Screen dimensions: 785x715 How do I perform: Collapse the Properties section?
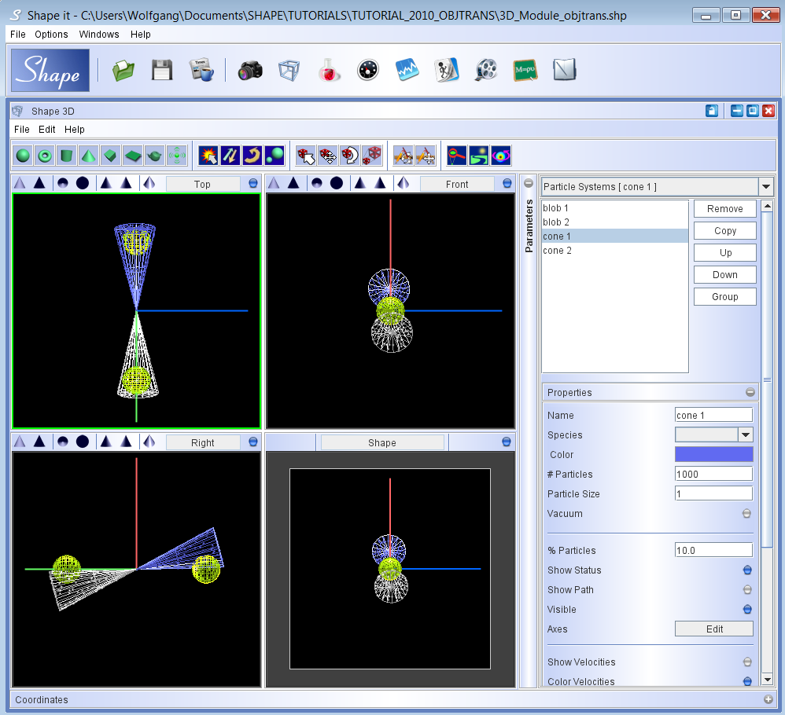pyautogui.click(x=750, y=393)
